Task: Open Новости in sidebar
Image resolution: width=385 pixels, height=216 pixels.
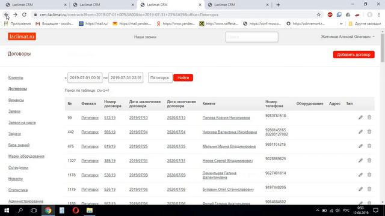Action: pos(16,179)
